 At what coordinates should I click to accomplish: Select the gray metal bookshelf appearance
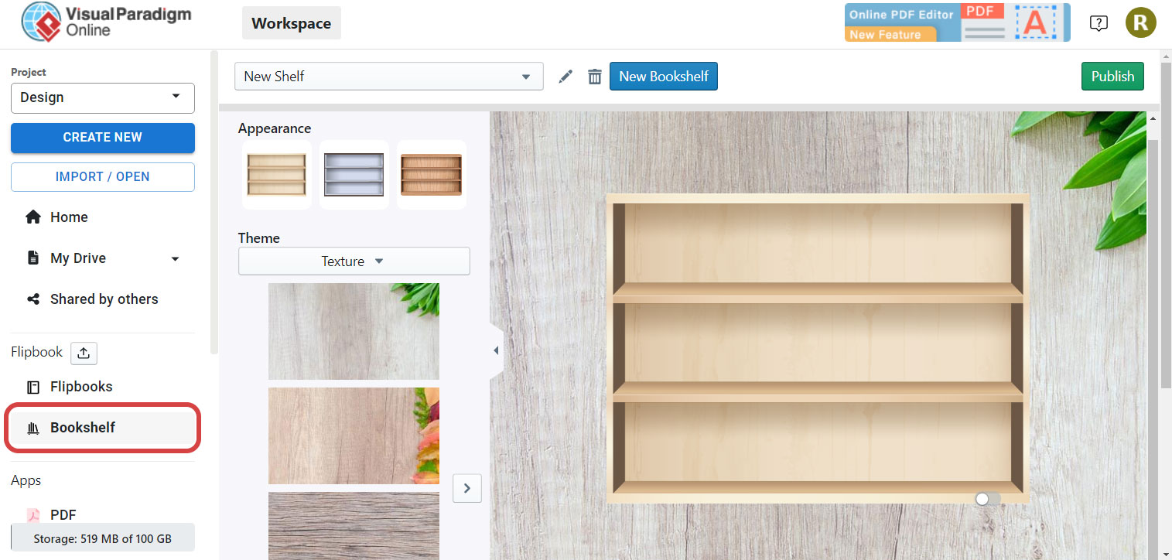[x=354, y=175]
